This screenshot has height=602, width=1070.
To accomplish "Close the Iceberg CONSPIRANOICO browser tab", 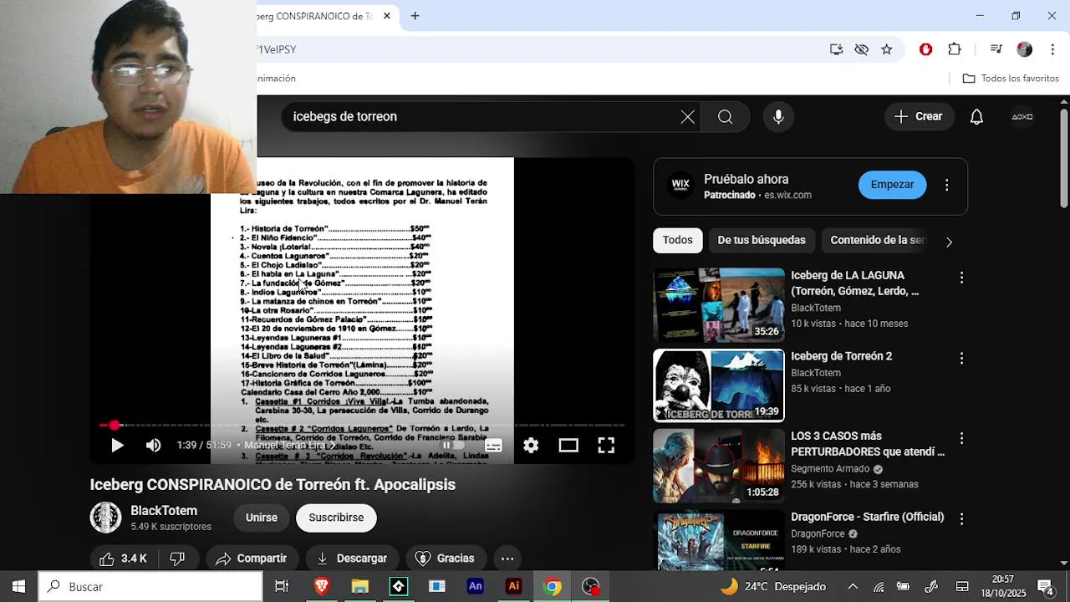I will pyautogui.click(x=387, y=16).
